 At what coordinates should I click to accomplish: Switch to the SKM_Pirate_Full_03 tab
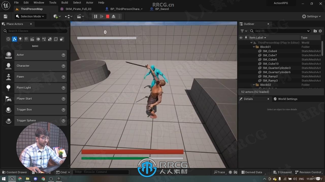point(78,9)
